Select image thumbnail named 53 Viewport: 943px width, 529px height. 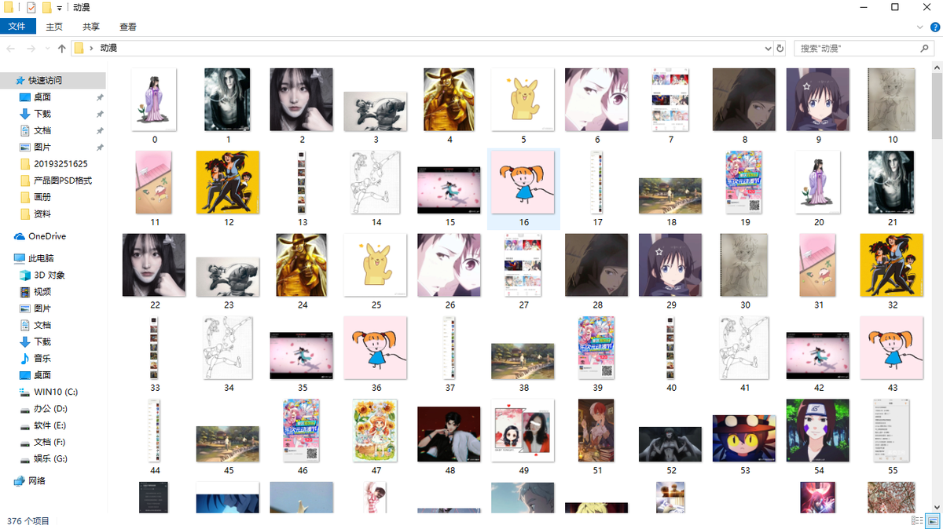[745, 436]
